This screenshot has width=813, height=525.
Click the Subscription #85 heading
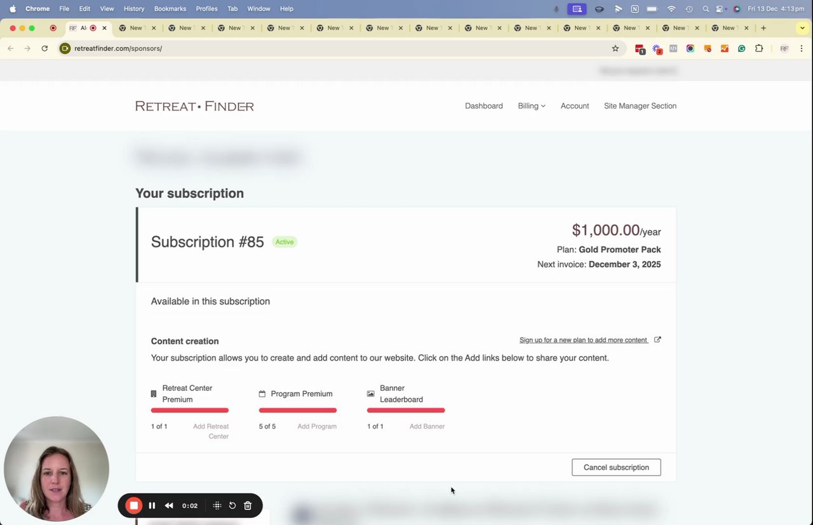pos(208,242)
